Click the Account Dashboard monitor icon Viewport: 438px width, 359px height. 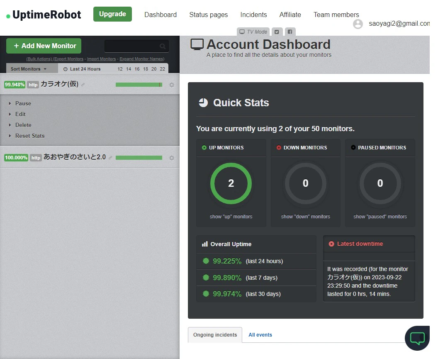[197, 45]
